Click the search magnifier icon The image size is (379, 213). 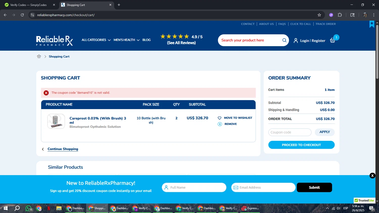(284, 40)
